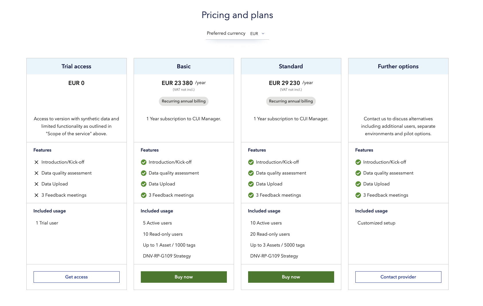Image resolution: width=483 pixels, height=306 pixels.
Task: Click green checkmark for Basic 3 Feedback meetings
Action: (x=144, y=195)
